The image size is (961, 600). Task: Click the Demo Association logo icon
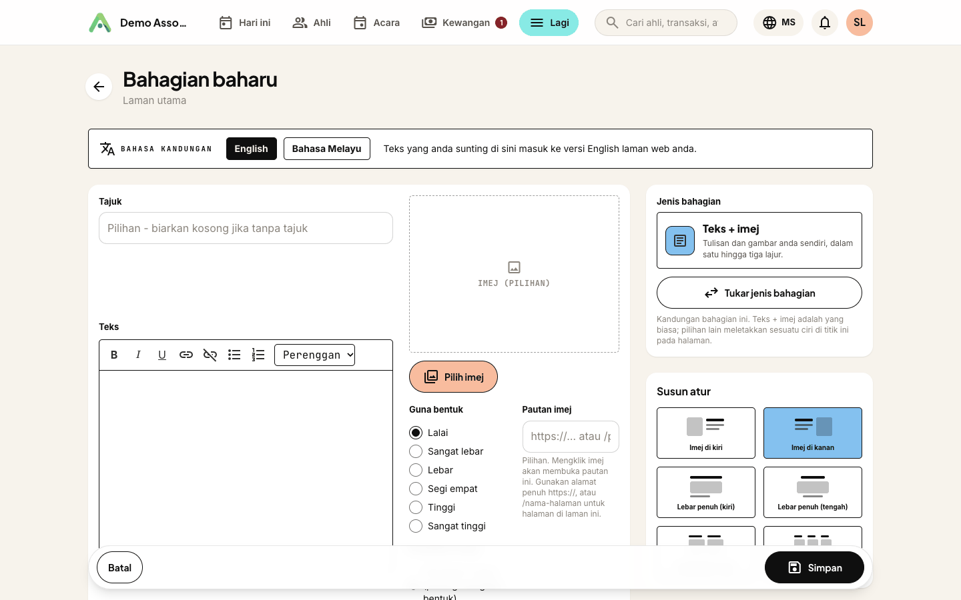[x=100, y=23]
